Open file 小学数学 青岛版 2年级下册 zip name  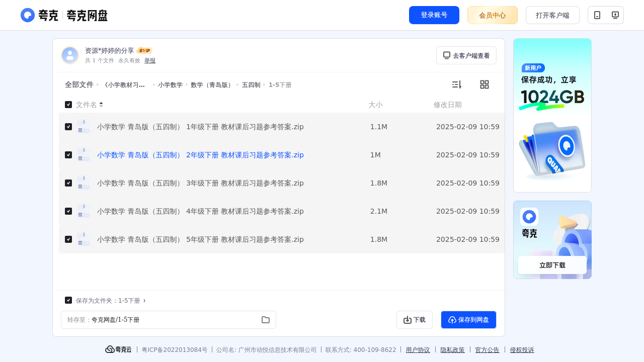pyautogui.click(x=200, y=155)
